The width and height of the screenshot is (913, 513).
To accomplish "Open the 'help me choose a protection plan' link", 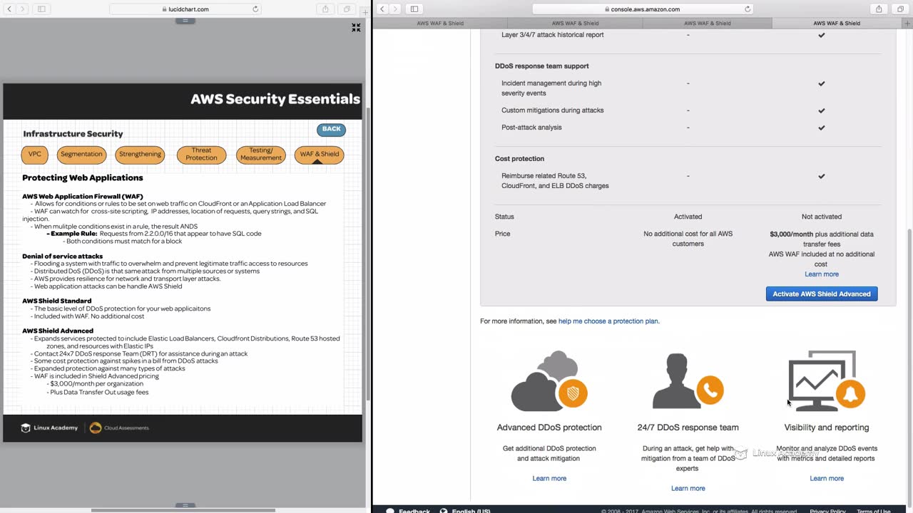I will [x=608, y=321].
